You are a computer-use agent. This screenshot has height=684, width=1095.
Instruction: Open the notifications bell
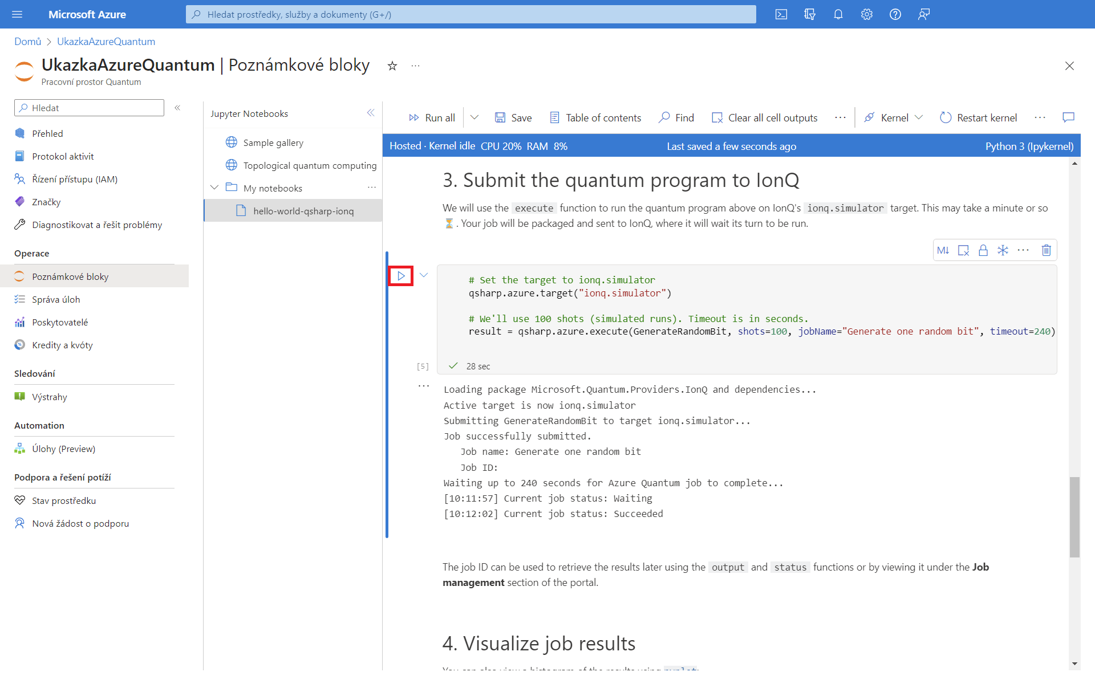tap(838, 14)
